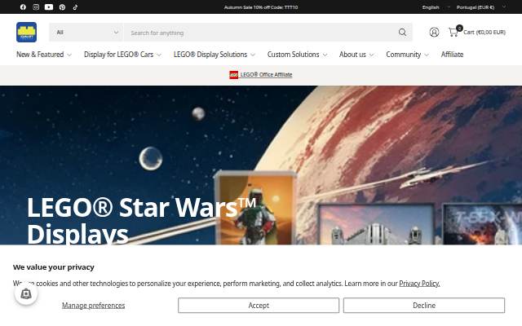Viewport: 522px width, 326px height.
Task: Read the Privacy Policy link
Action: (x=419, y=284)
